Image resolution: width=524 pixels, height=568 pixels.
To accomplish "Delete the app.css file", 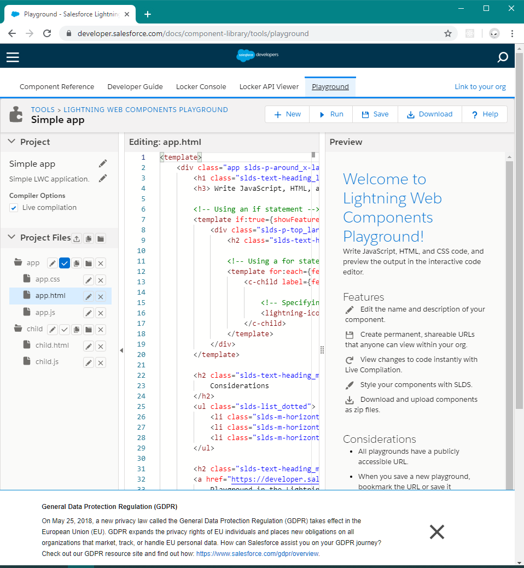I will 101,280.
